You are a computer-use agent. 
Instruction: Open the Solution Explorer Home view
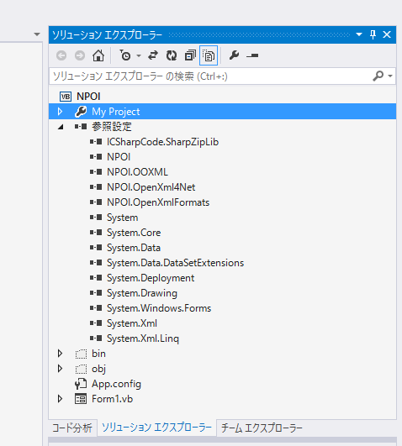click(98, 55)
